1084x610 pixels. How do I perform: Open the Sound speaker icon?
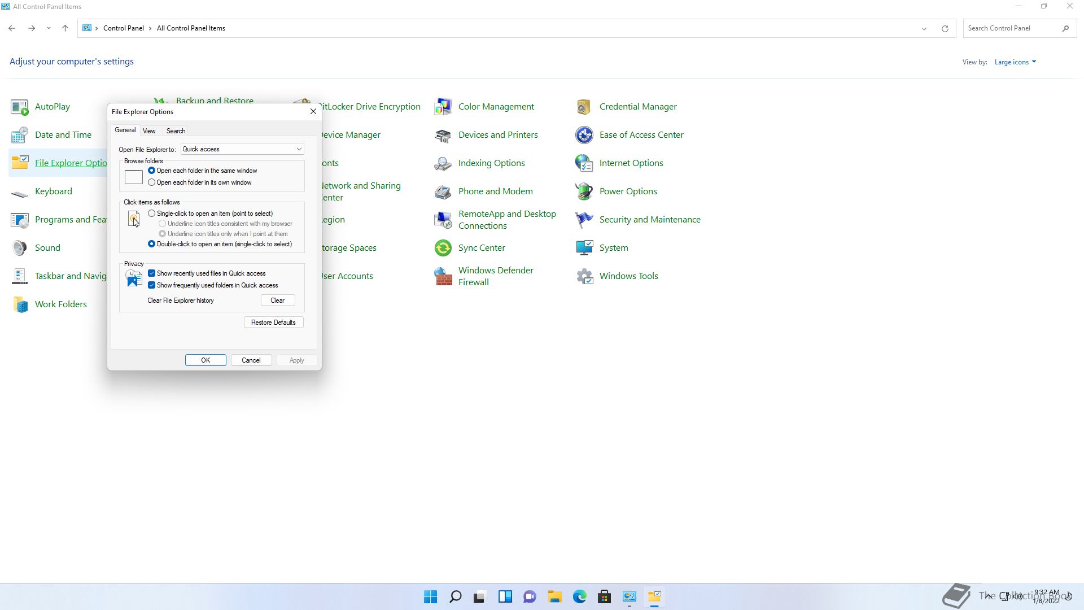(19, 248)
